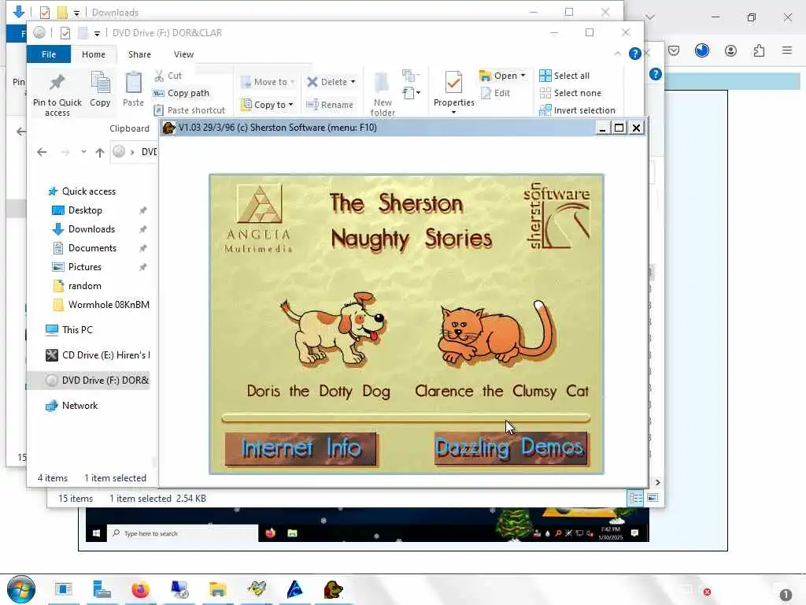Select Downloads in navigation pane
This screenshot has width=806, height=605.
[x=83, y=229]
